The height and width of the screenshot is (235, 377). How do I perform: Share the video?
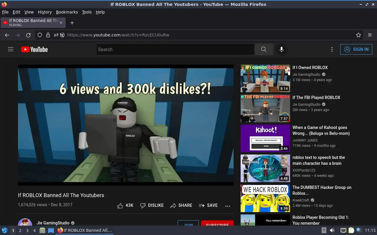tap(181, 205)
